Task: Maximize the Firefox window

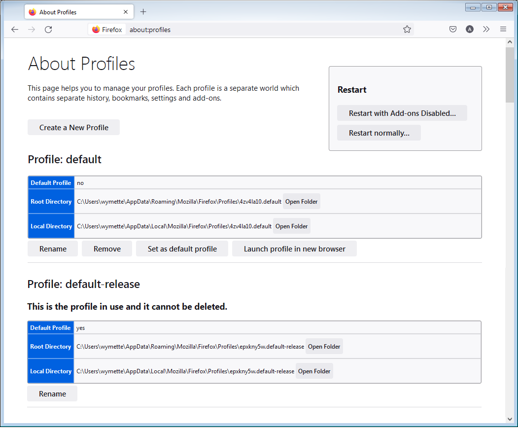Action: pos(489,7)
